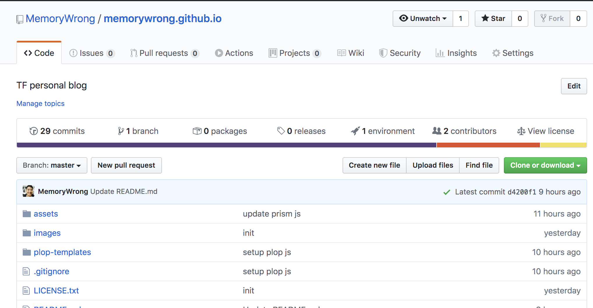Open the plop-templates folder
Image resolution: width=593 pixels, height=308 pixels.
[x=62, y=252]
